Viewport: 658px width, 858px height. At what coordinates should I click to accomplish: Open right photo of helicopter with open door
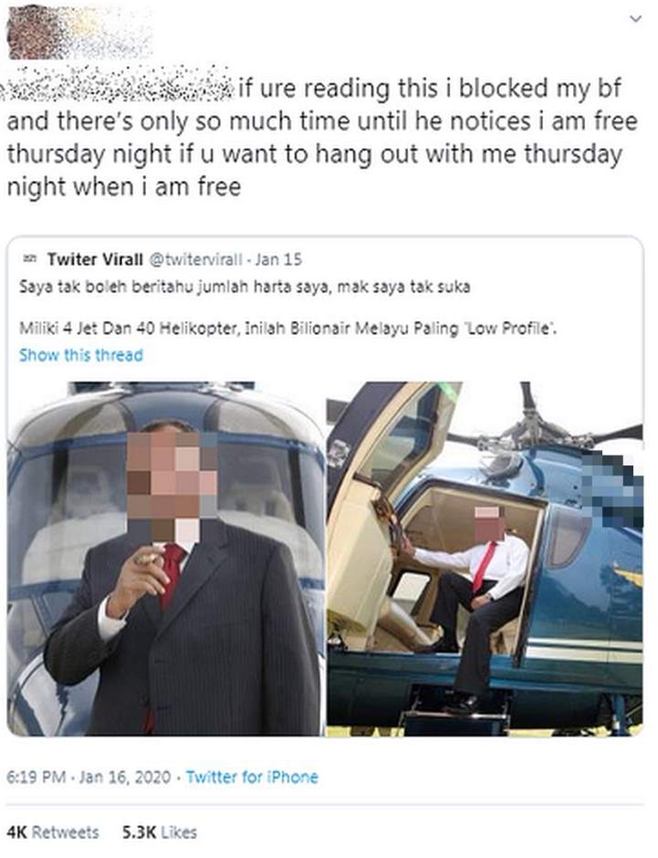tap(485, 558)
